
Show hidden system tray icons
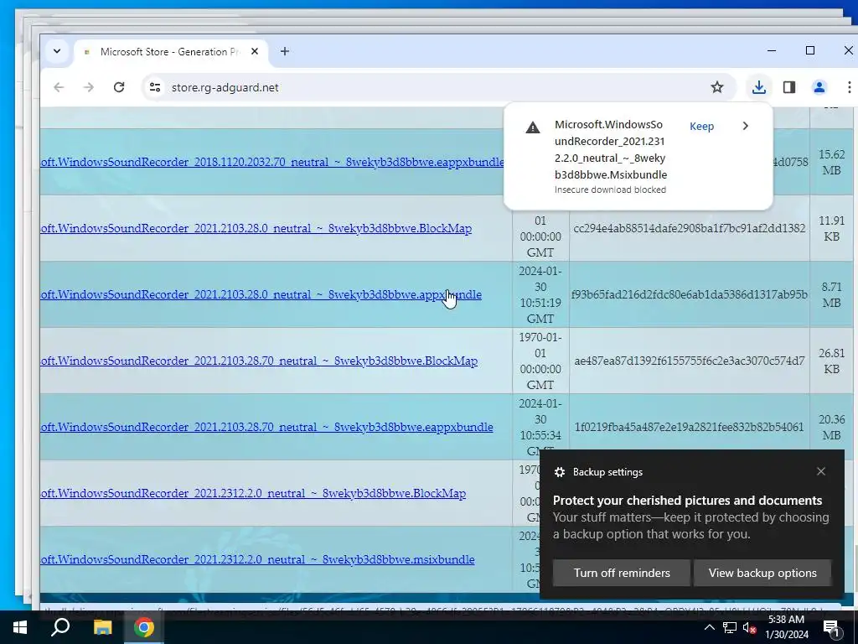709,627
